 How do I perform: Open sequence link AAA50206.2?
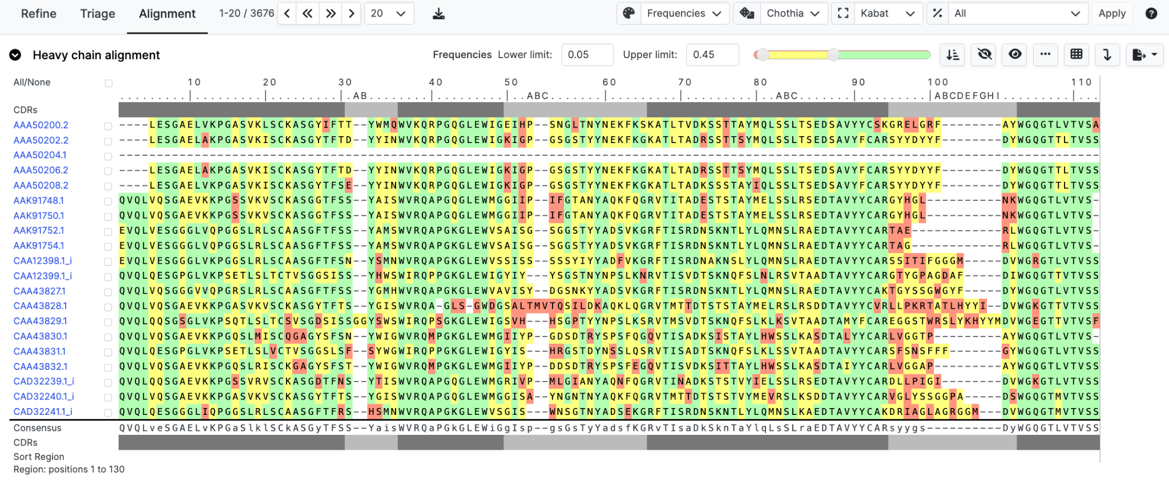tap(41, 170)
